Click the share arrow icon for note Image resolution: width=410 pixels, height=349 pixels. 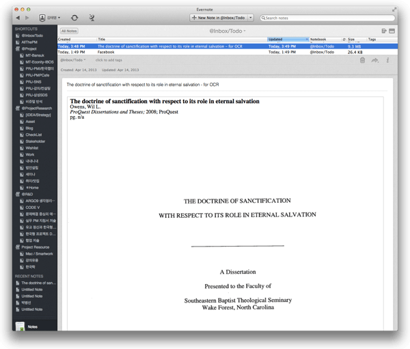pyautogui.click(x=375, y=61)
